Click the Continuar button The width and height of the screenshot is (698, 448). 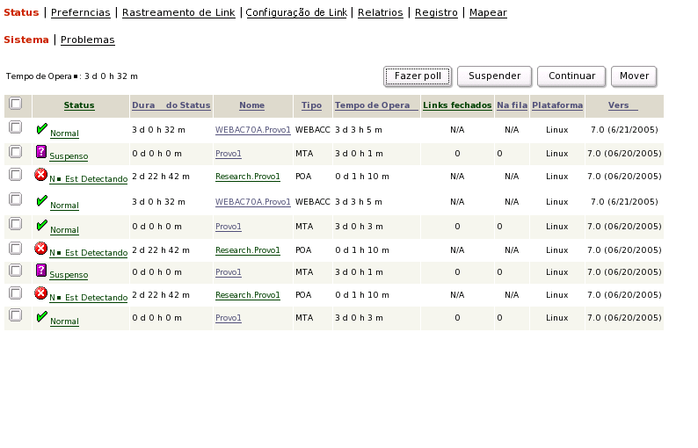pos(571,76)
